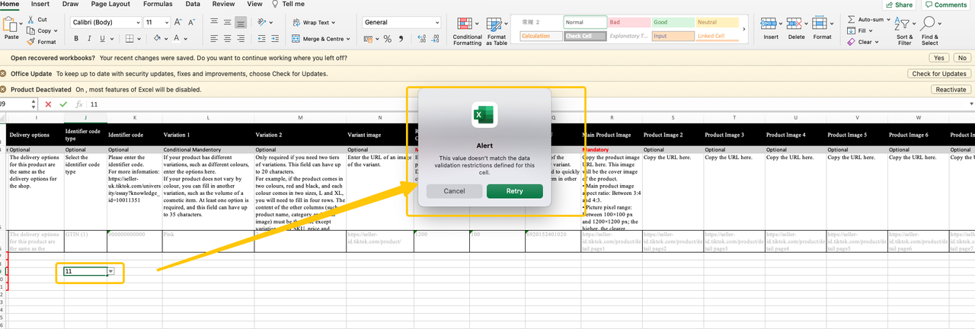Open the dropdown arrow on cell with 11
The image size is (975, 329).
pos(111,271)
